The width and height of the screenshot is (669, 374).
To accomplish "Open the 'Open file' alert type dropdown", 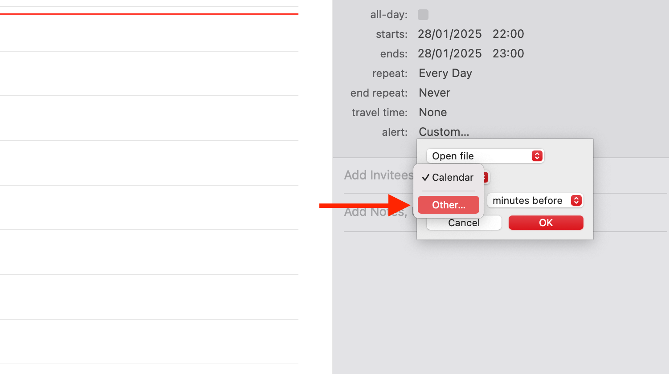I will pos(485,156).
